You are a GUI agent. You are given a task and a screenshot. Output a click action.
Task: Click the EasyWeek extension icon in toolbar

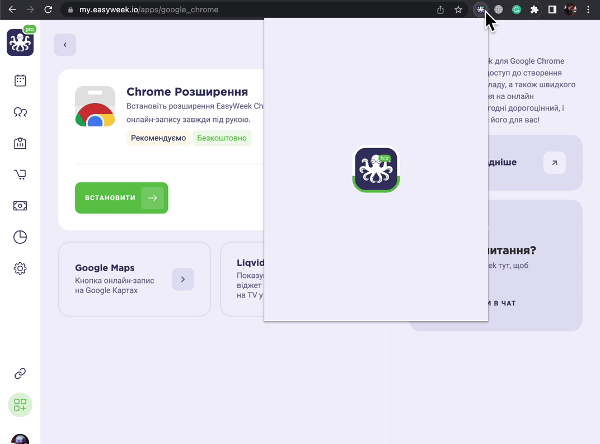point(481,10)
